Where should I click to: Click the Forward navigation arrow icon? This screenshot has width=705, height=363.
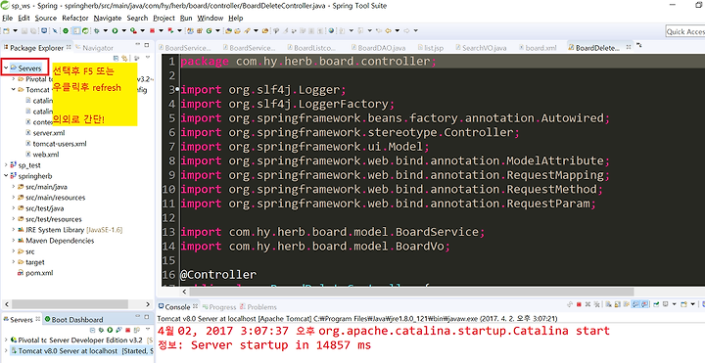pyautogui.click(x=407, y=30)
